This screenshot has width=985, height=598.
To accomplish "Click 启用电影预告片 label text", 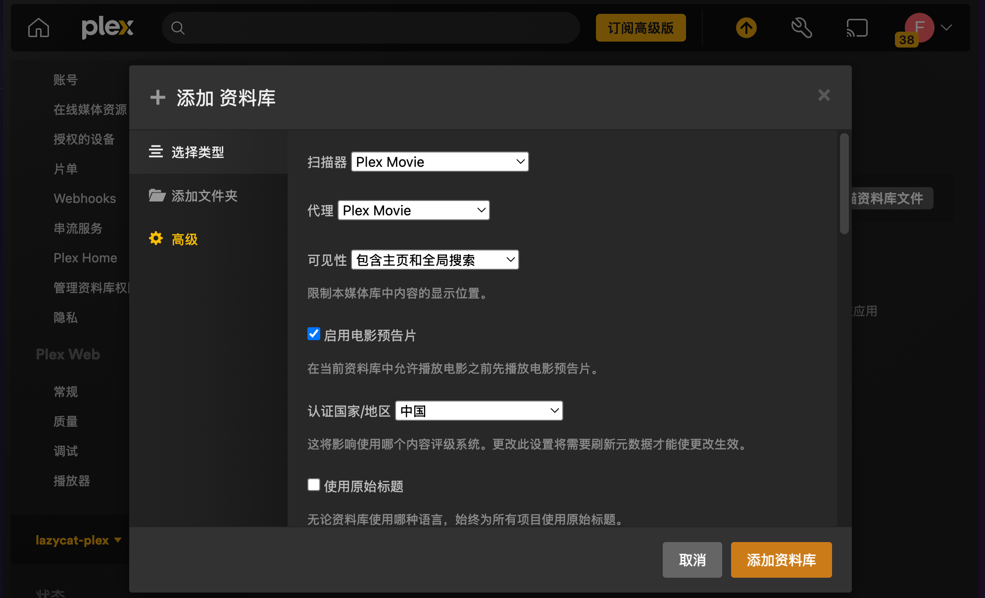I will [370, 335].
